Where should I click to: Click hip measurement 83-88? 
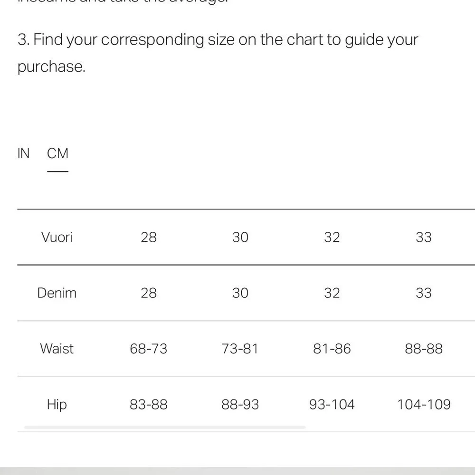coord(149,404)
